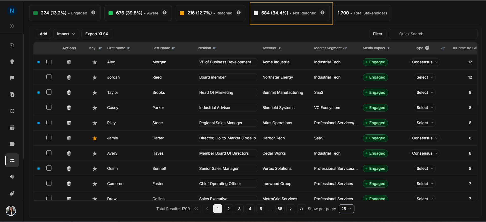Open the Import dropdown
The width and height of the screenshot is (486, 222).
coord(66,34)
